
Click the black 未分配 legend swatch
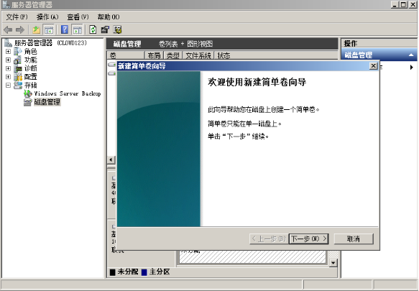[113, 272]
